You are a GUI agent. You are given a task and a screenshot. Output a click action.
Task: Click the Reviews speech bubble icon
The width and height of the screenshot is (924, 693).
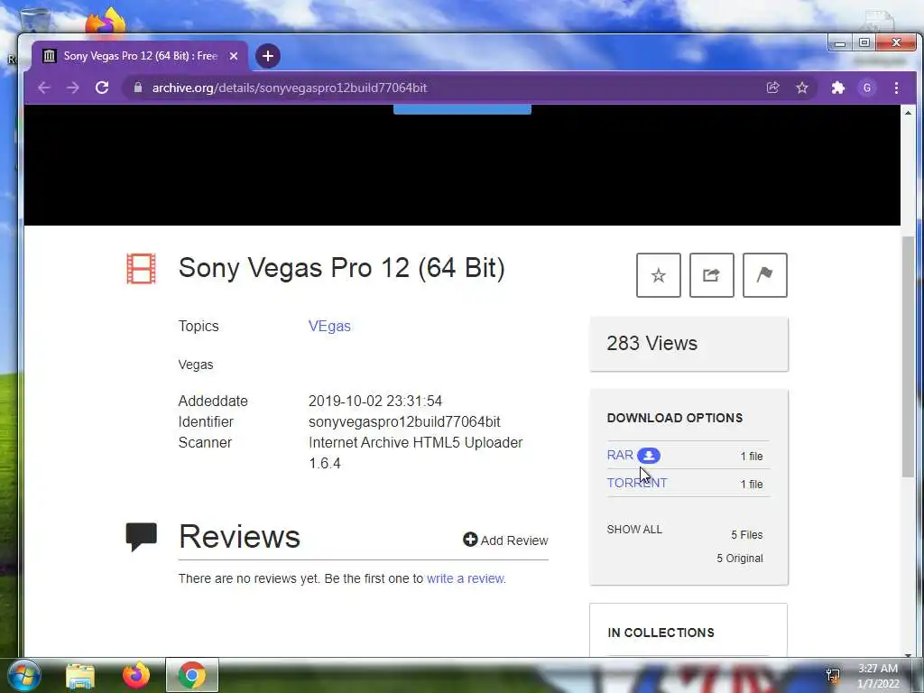click(142, 537)
